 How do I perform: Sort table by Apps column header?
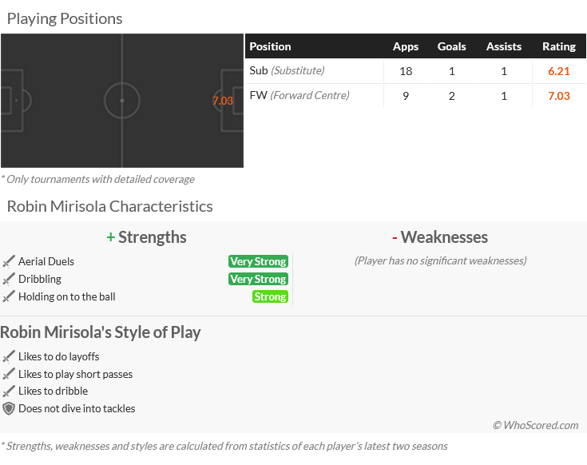(x=406, y=46)
